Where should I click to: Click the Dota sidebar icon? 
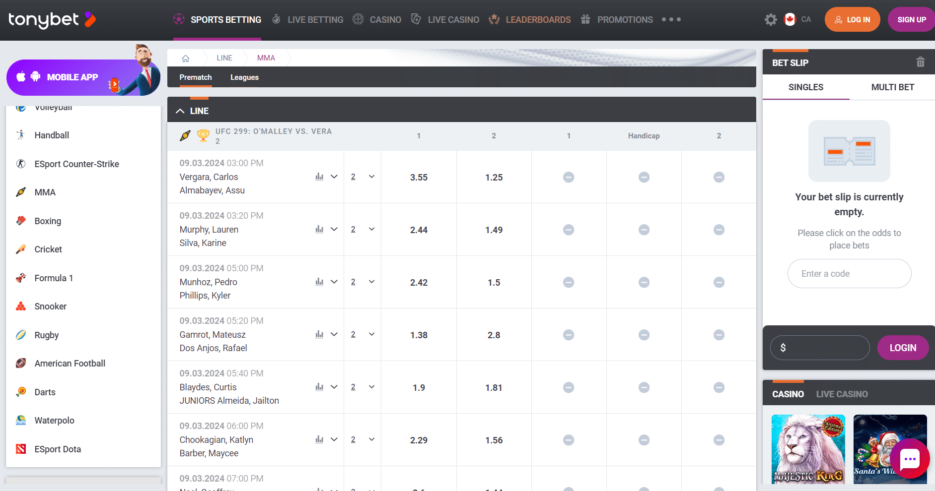[21, 449]
